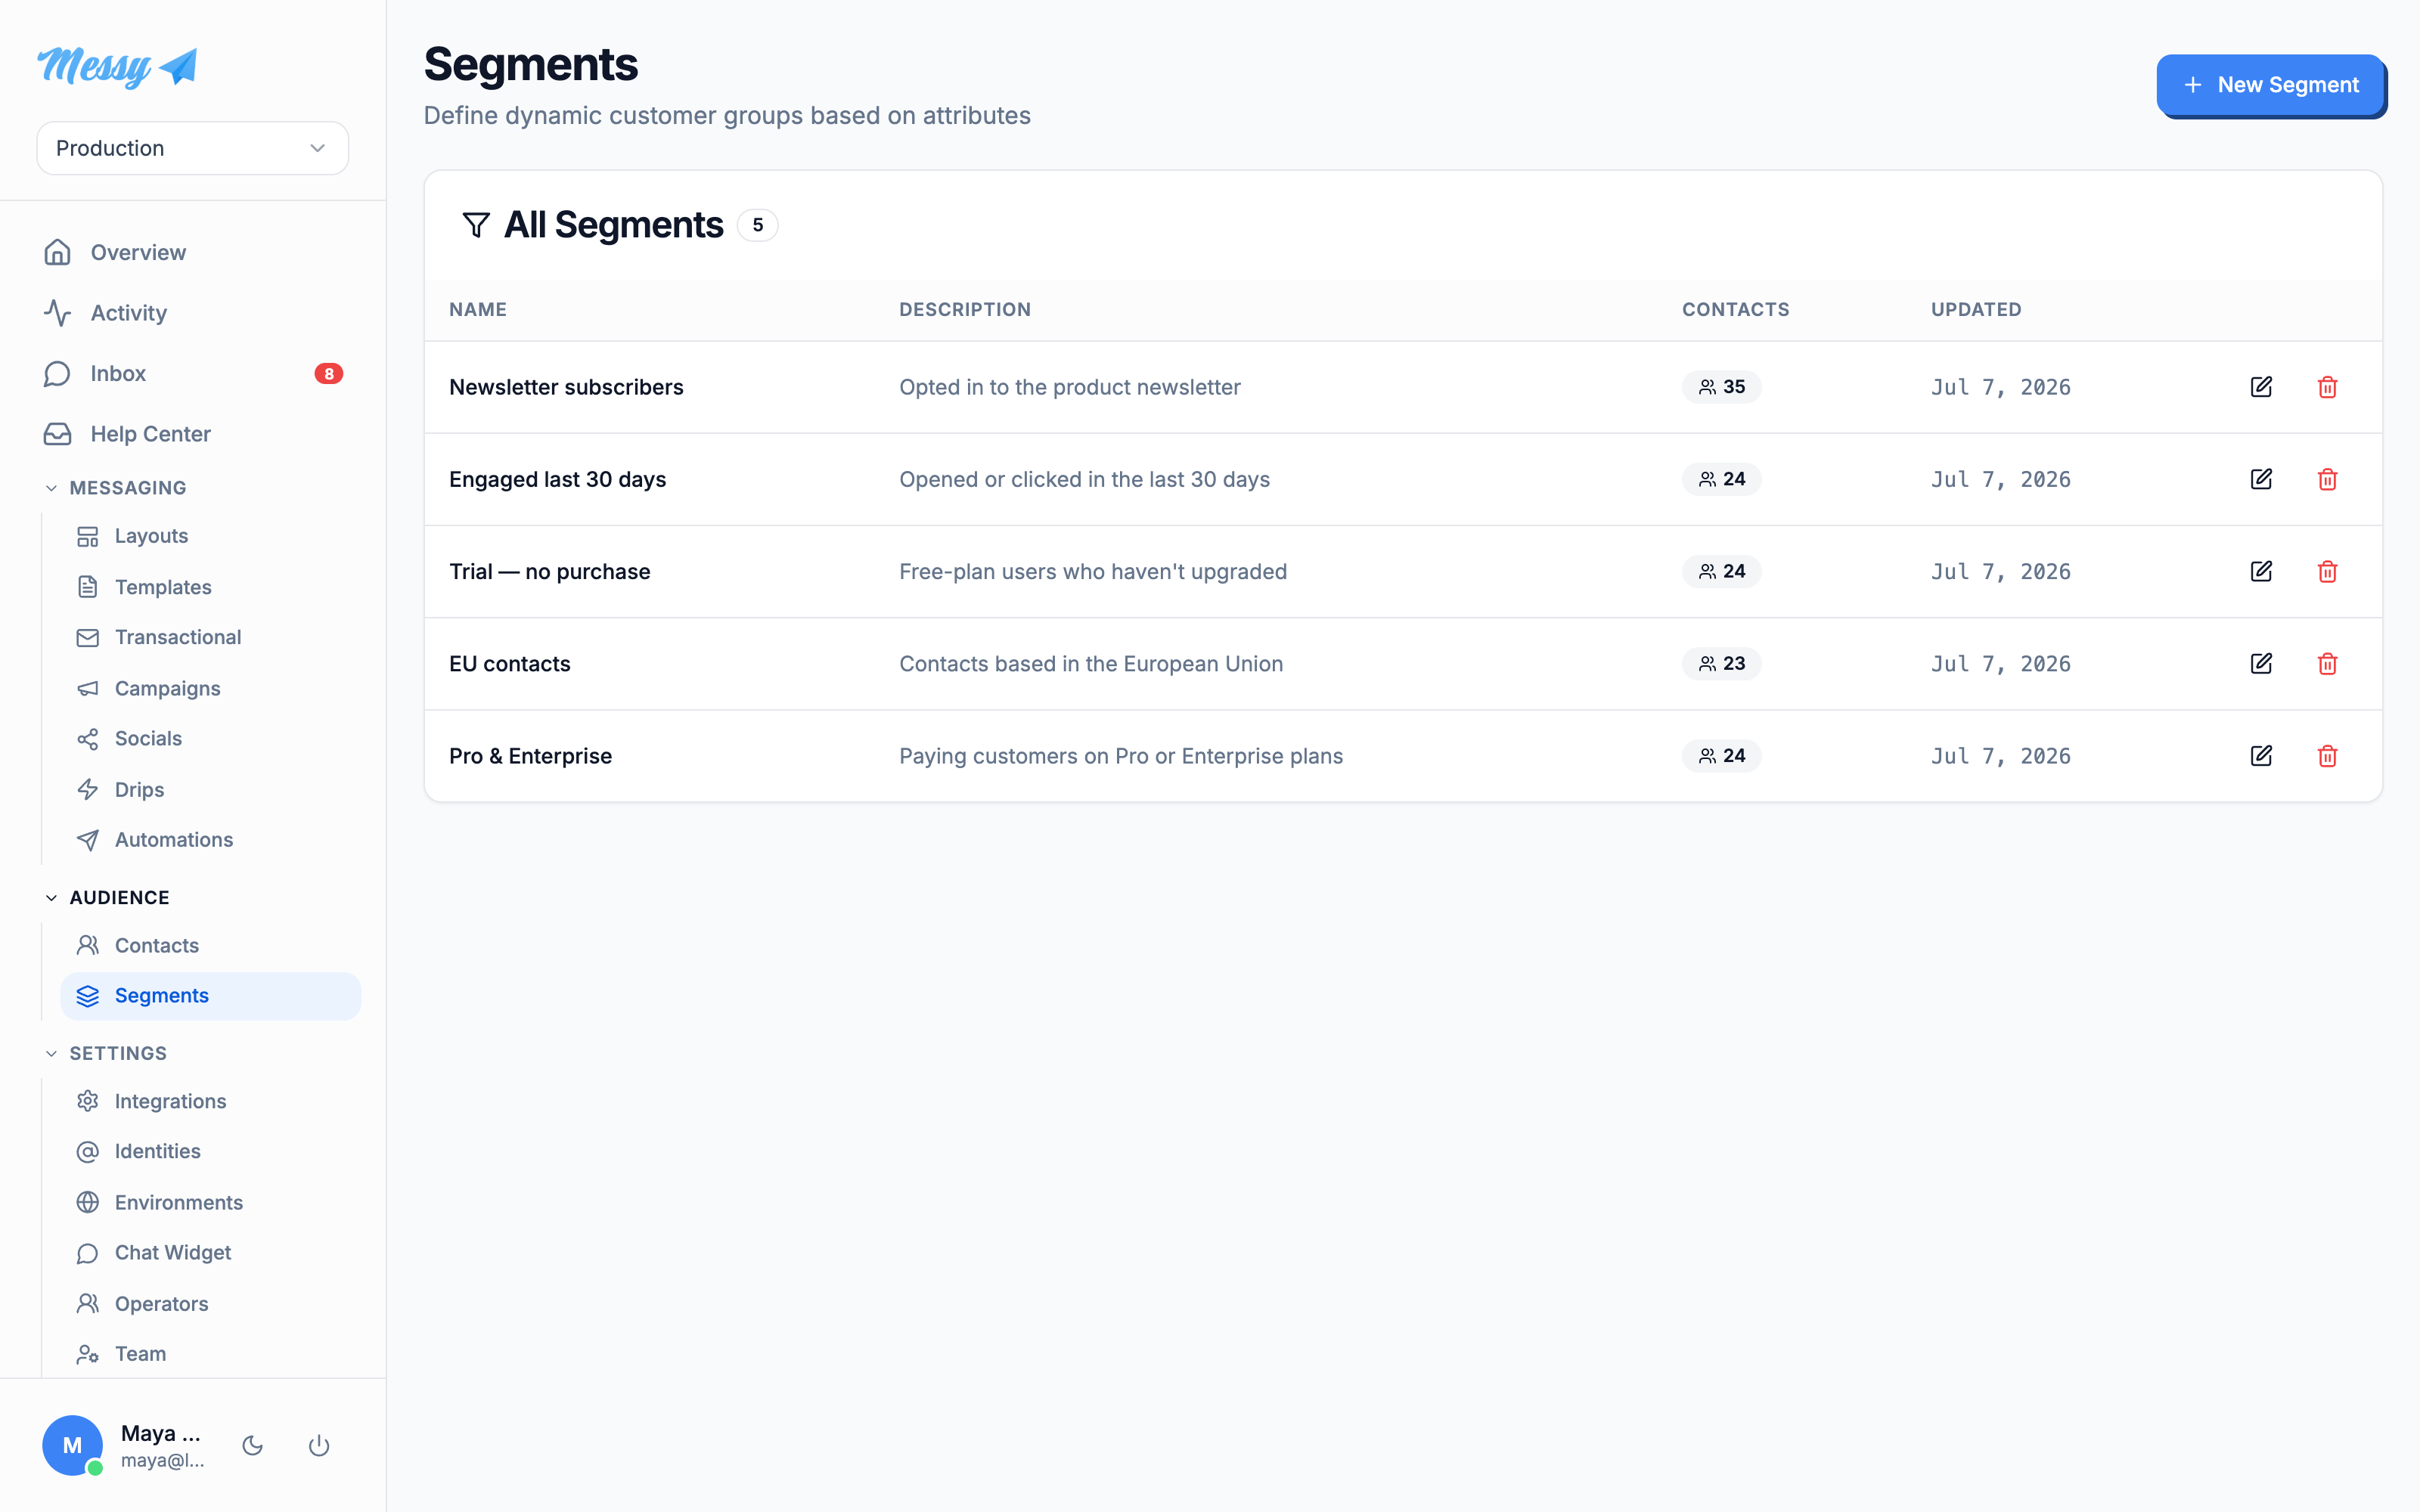Click the Drips lightning icon
The height and width of the screenshot is (1512, 2420).
(x=88, y=789)
